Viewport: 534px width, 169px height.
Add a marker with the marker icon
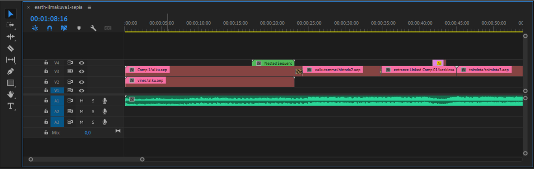(79, 28)
